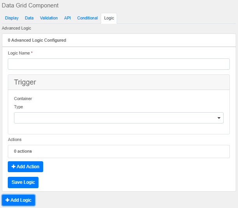Click the Logic tab

tap(109, 18)
